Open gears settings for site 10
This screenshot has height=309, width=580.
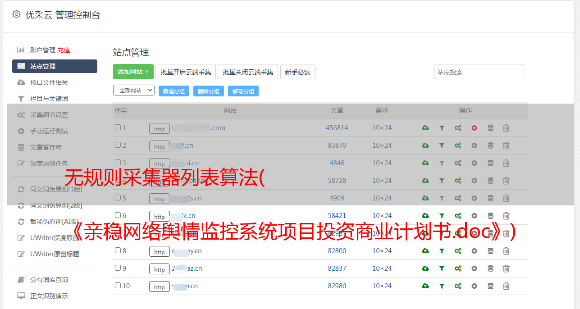click(458, 286)
